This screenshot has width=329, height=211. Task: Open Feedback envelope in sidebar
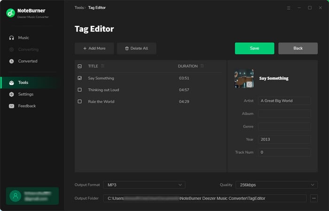click(x=12, y=106)
